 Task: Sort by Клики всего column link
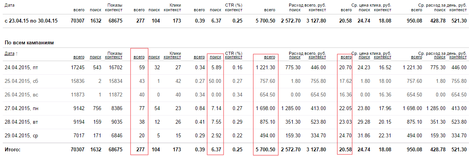point(139,57)
